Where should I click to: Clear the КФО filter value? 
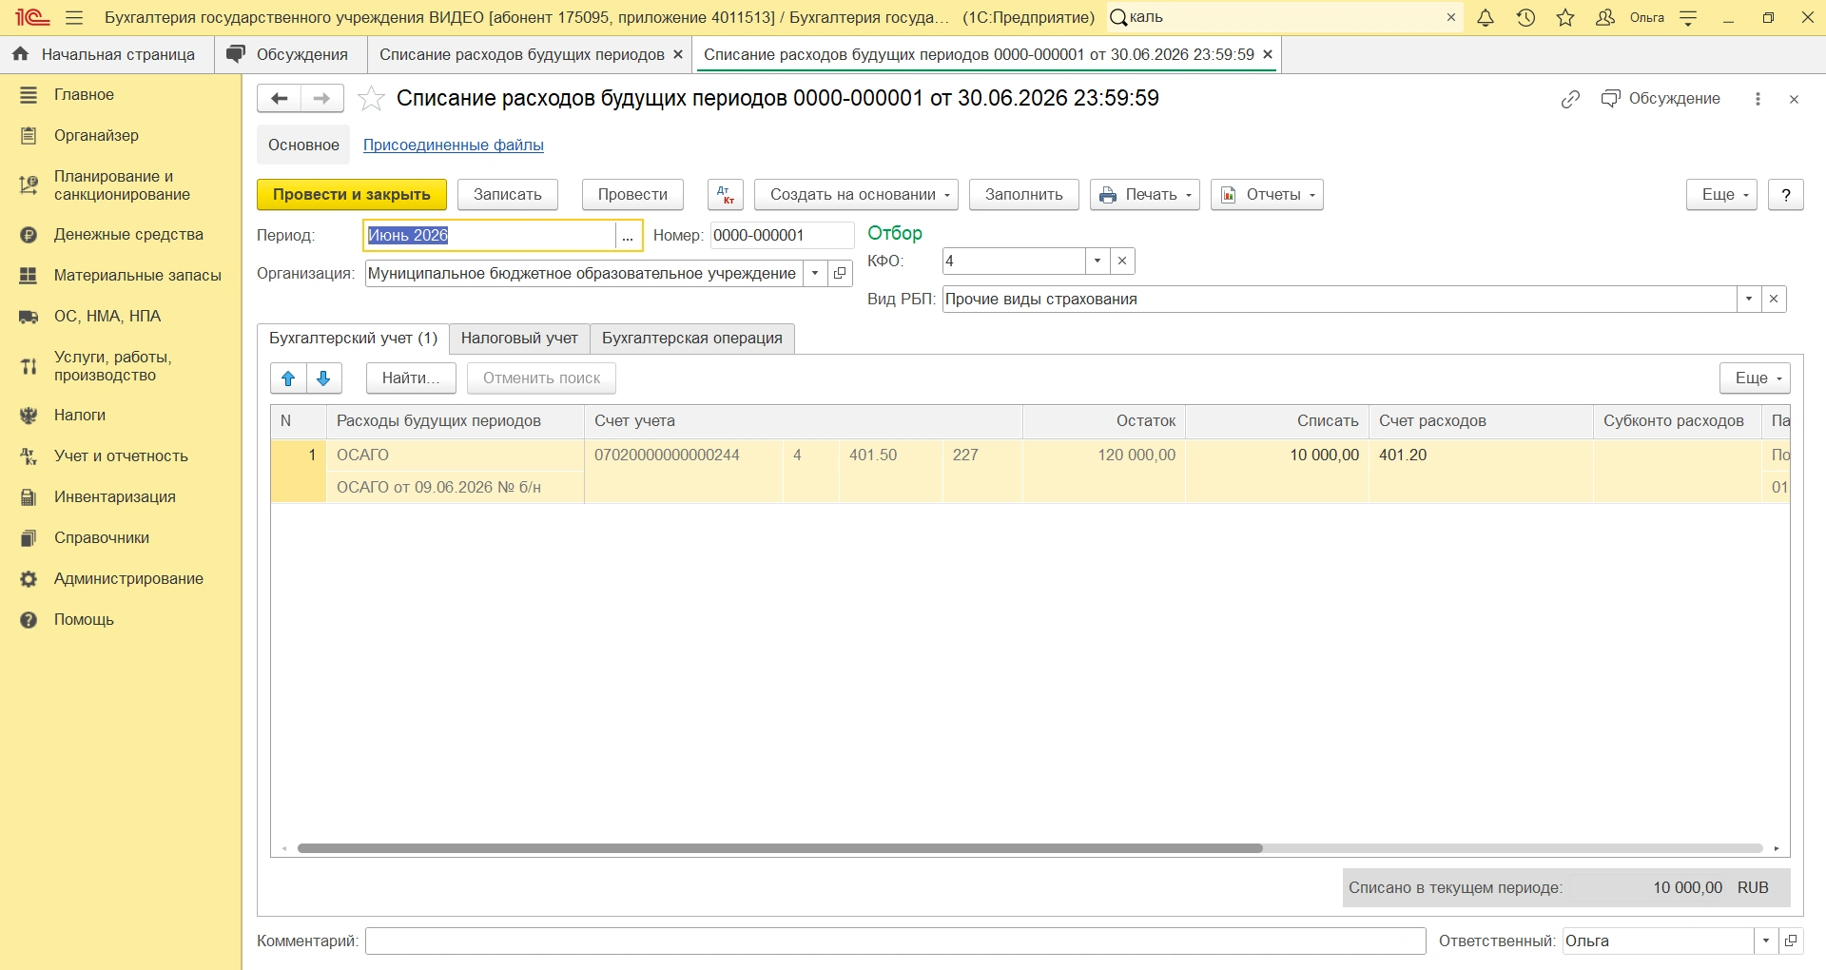(1122, 262)
